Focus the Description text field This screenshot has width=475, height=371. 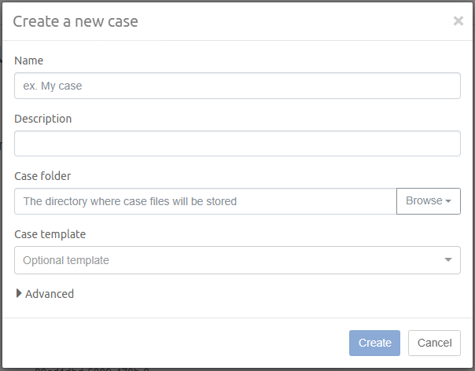[x=237, y=144]
